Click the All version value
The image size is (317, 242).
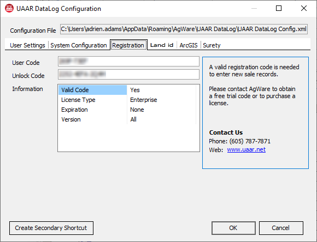(133, 119)
